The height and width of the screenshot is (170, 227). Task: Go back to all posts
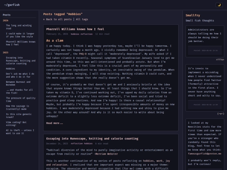coord(57,19)
